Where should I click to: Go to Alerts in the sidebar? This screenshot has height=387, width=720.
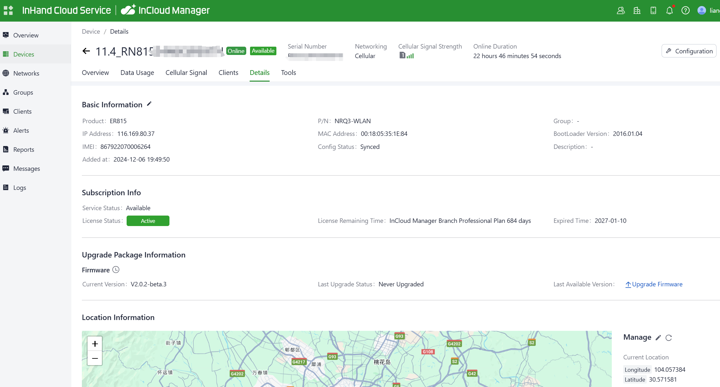tap(21, 130)
